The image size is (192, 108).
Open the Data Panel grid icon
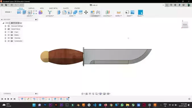2,5
